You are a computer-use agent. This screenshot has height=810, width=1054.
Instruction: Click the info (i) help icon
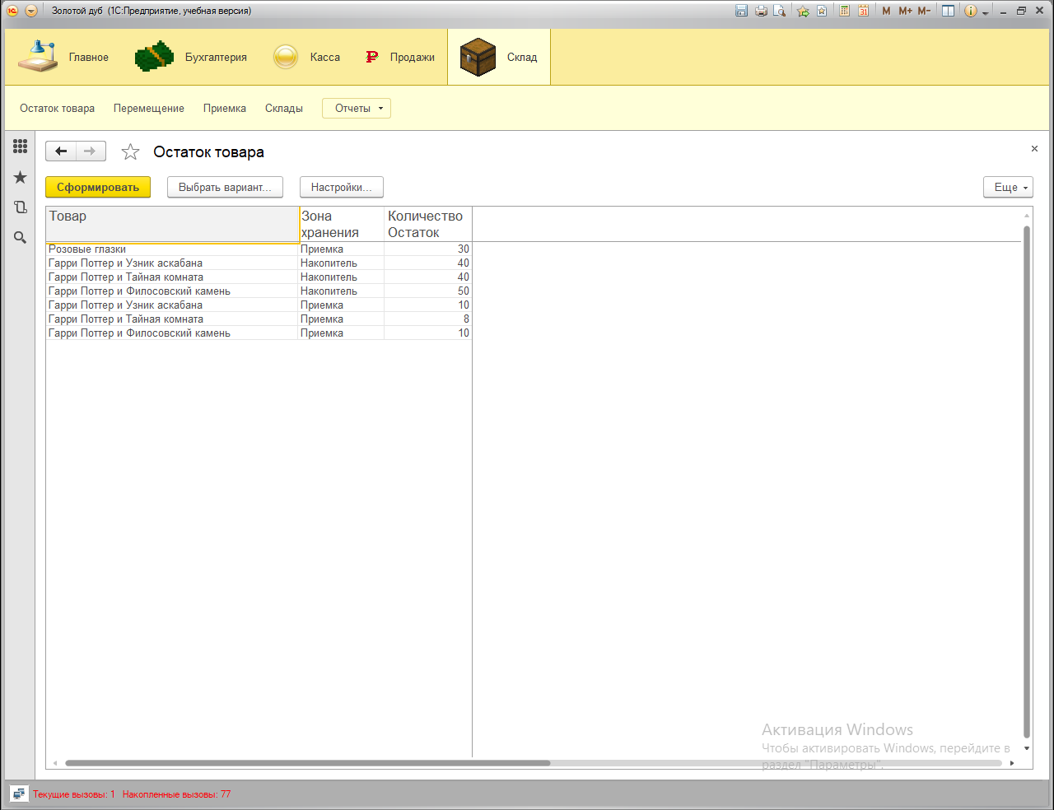[x=970, y=11]
